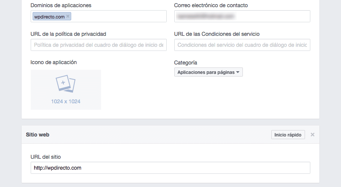Click the privacy policy URL input field

(99, 45)
